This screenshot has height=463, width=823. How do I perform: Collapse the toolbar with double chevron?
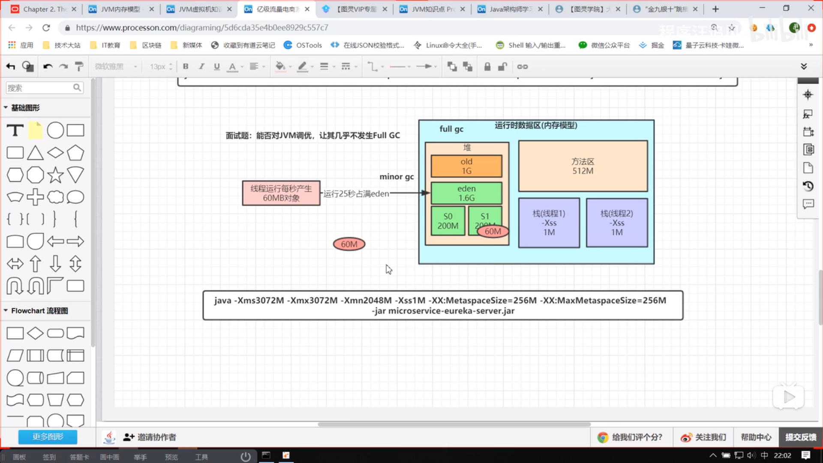804,66
